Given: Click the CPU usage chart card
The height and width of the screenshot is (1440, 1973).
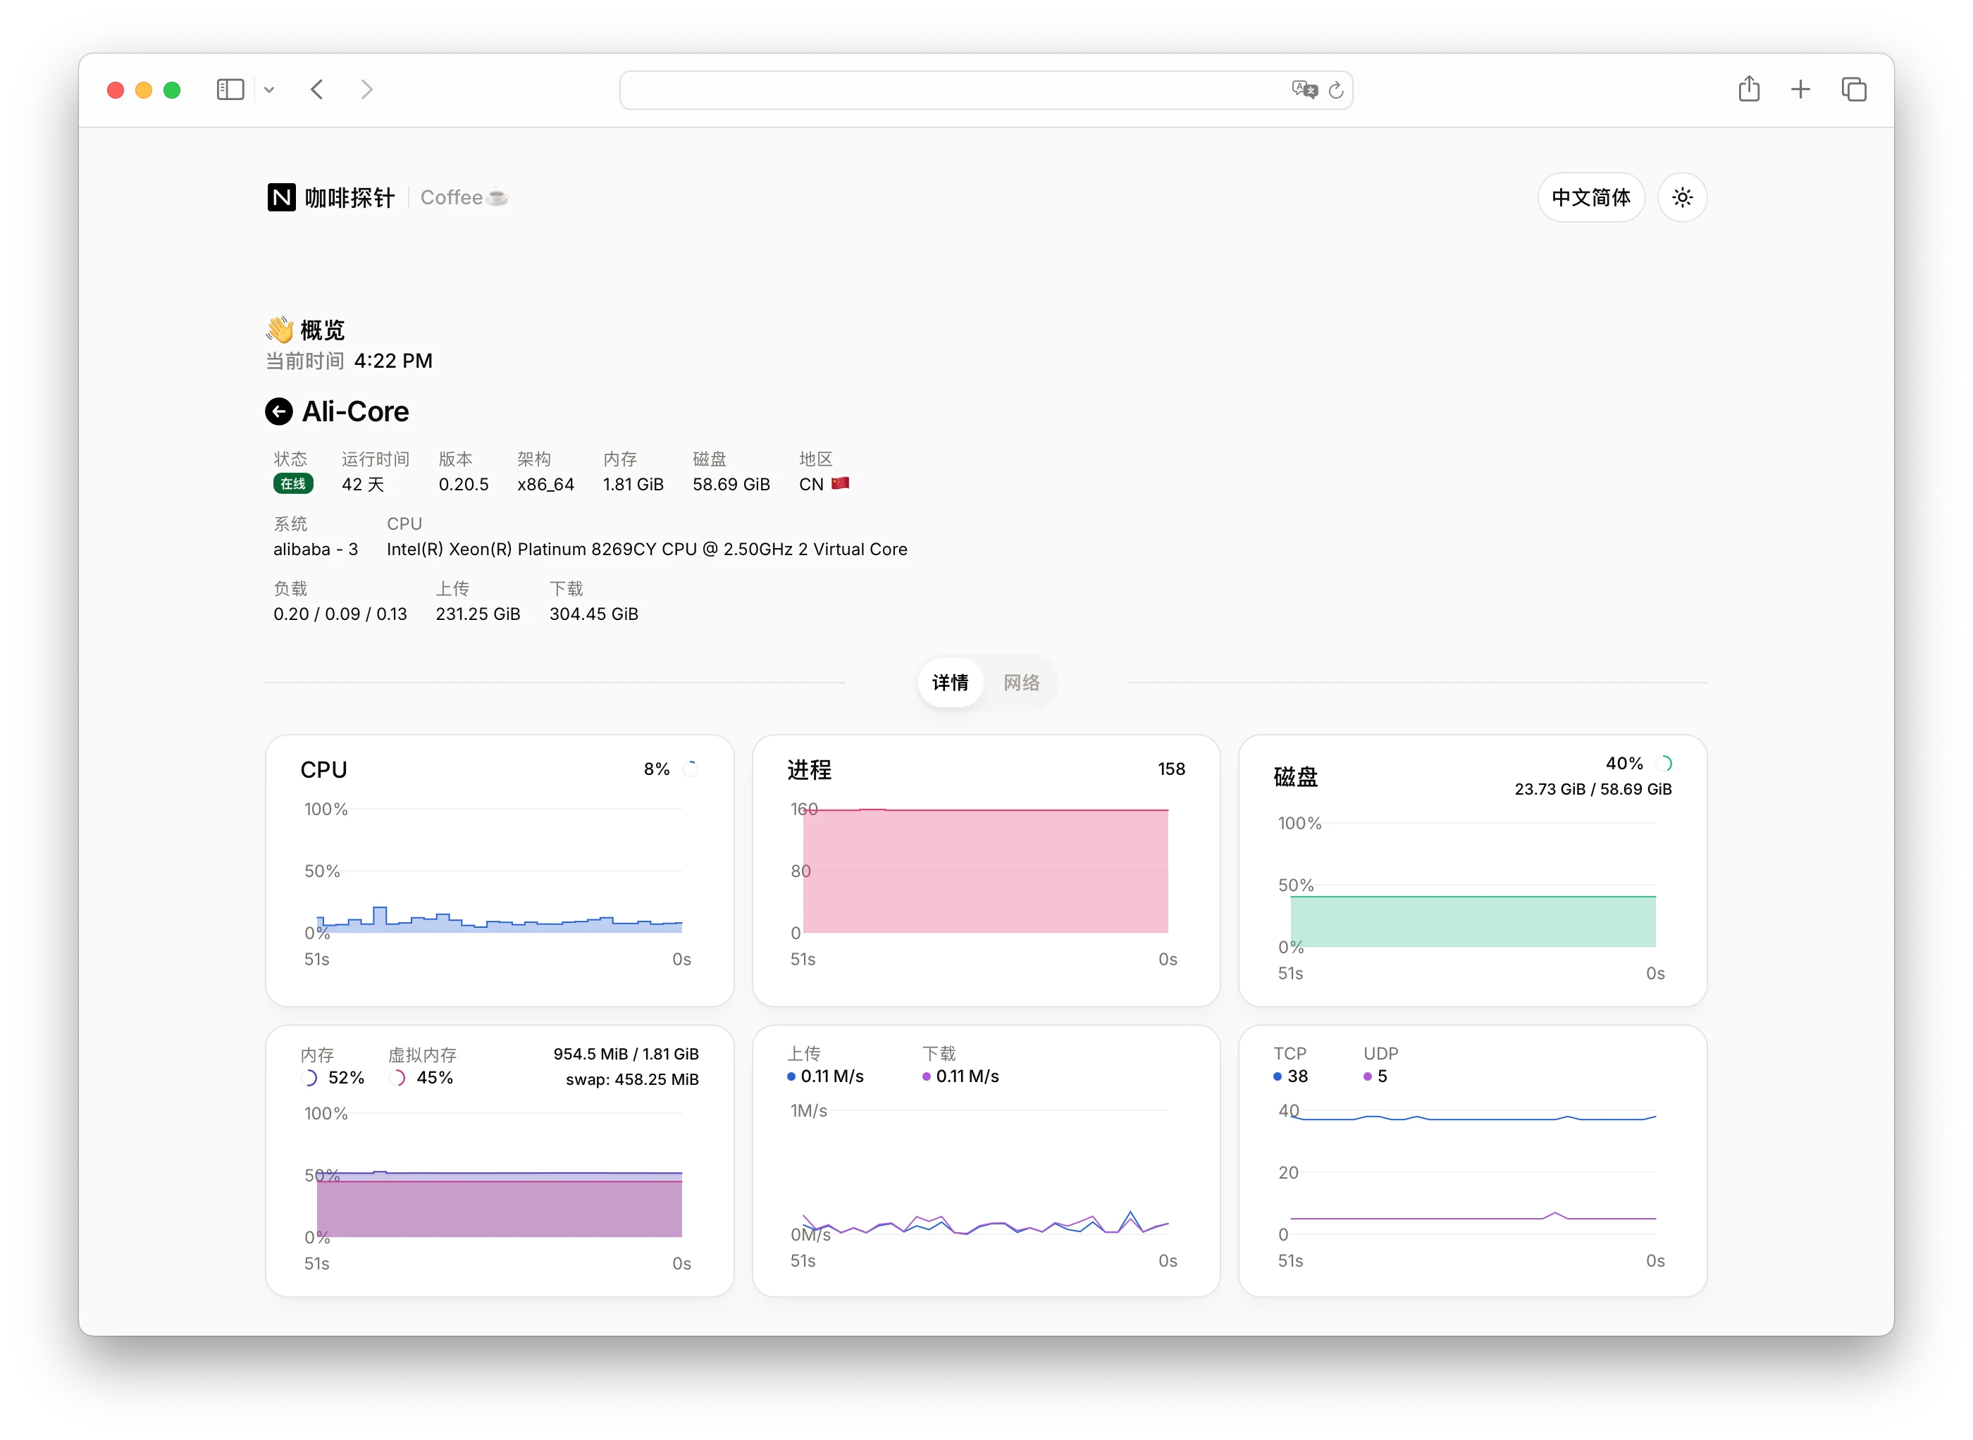Looking at the screenshot, I should click(499, 870).
